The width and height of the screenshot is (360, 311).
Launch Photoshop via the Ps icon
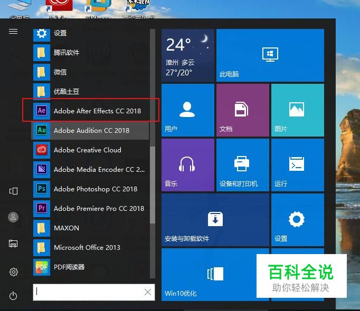point(42,189)
